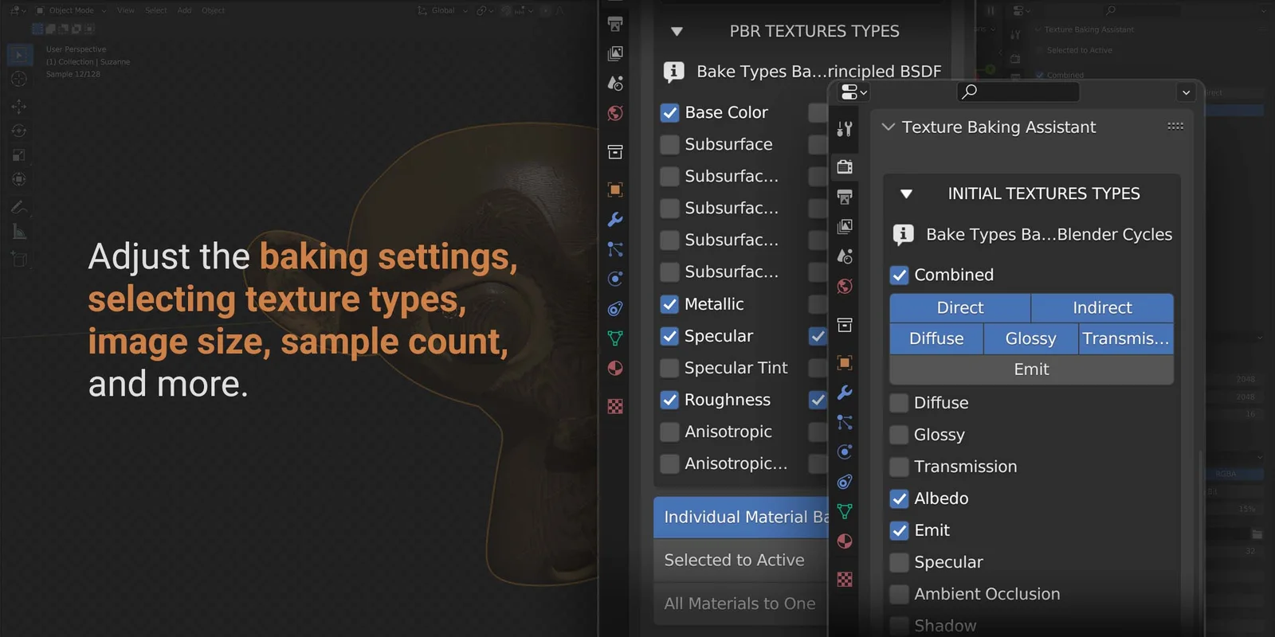
Task: Toggle the Diffuse pass button under Combined
Action: coord(936,338)
